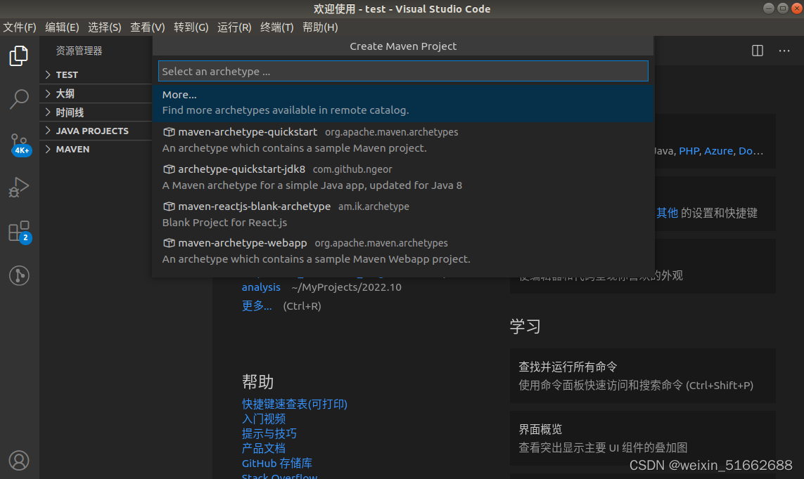This screenshot has height=479, width=804.
Task: Open the Run and Debug view
Action: coord(19,188)
